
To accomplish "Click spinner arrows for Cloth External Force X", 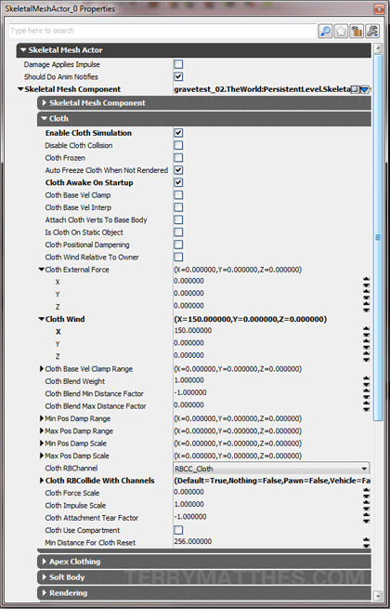I will tap(367, 282).
